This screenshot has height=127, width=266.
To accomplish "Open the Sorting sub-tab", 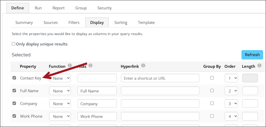I will coord(121,22).
